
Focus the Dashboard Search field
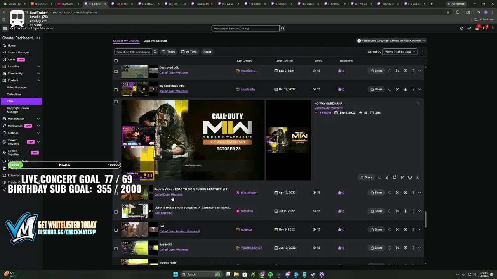click(x=245, y=28)
